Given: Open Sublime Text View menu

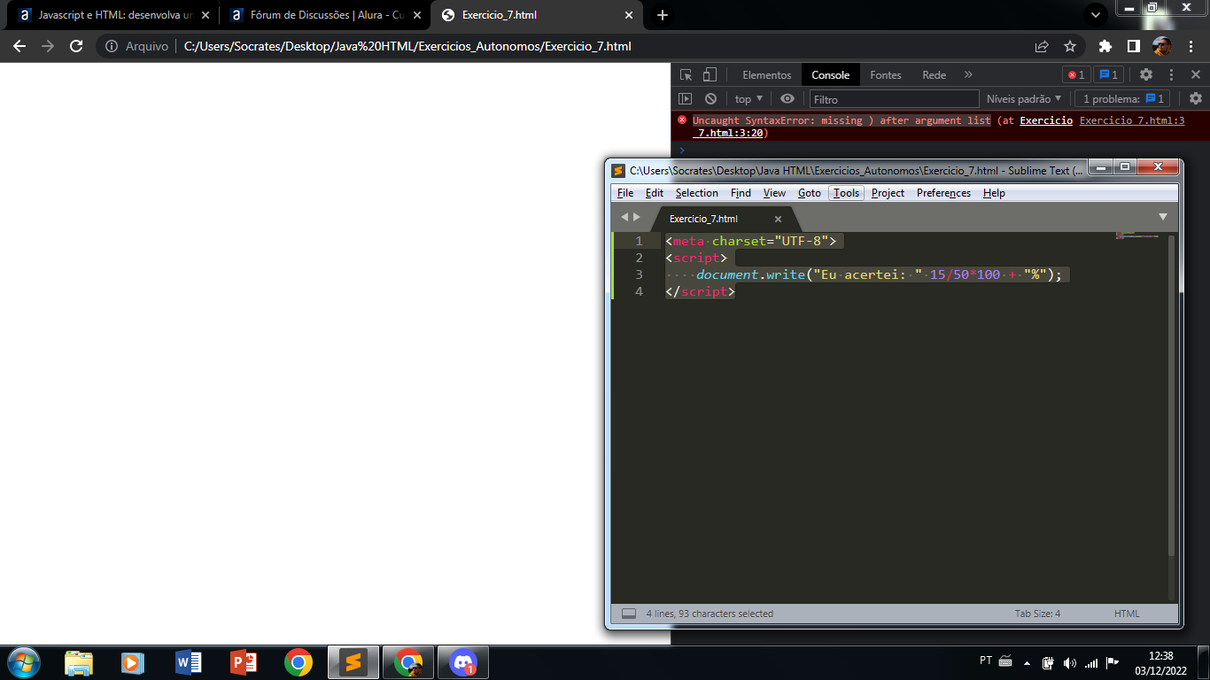Looking at the screenshot, I should pos(774,193).
